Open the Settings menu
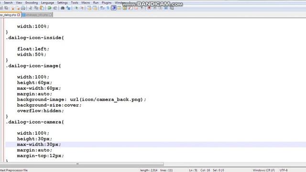Image resolution: width=306 pixels, height=172 pixels. click(x=63, y=2)
